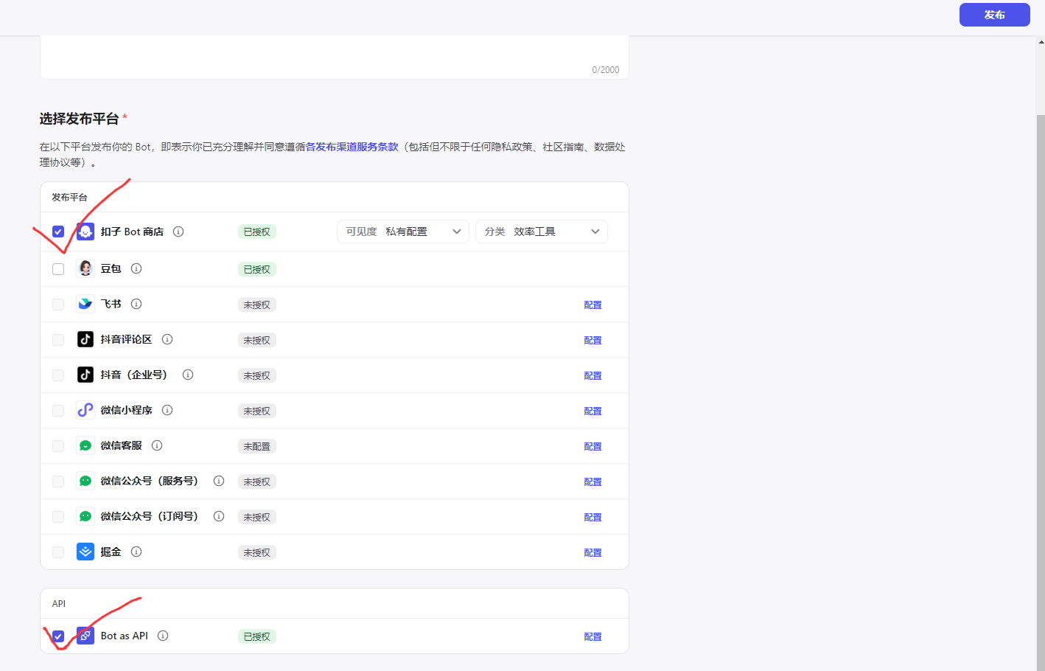Click 配置 link for Bot as API
This screenshot has width=1045, height=671.
tap(593, 636)
